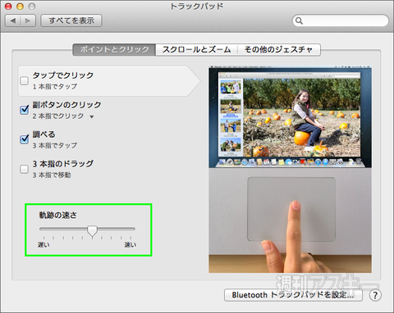Open help with the question mark button

coord(375,295)
